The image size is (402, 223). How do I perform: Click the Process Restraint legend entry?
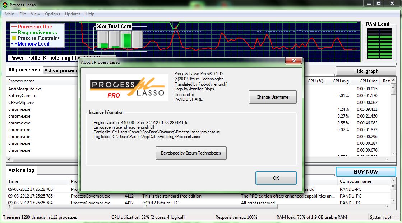[x=35, y=38]
